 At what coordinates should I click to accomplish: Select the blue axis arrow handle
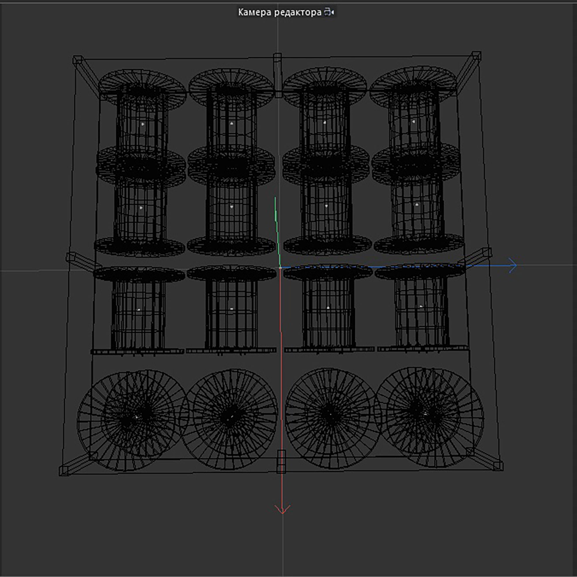[512, 265]
